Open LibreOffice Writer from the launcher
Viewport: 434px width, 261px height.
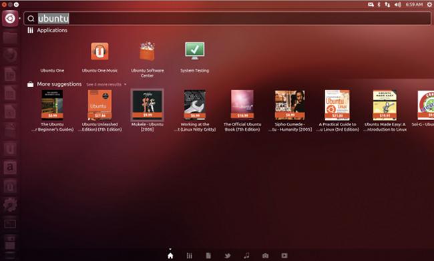coord(10,74)
